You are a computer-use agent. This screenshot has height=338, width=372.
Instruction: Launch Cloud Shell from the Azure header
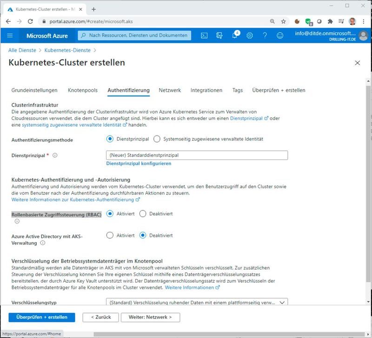coord(204,36)
